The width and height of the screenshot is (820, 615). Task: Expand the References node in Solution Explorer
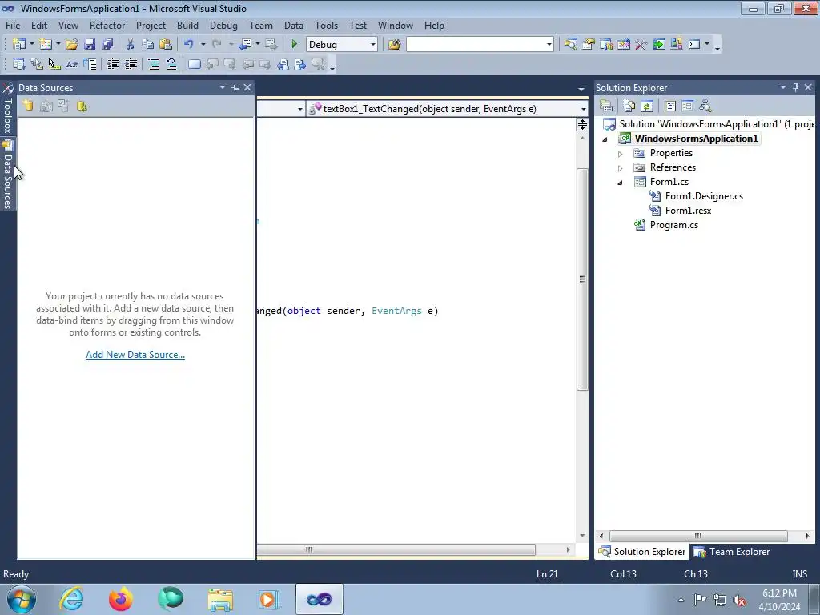coord(621,168)
